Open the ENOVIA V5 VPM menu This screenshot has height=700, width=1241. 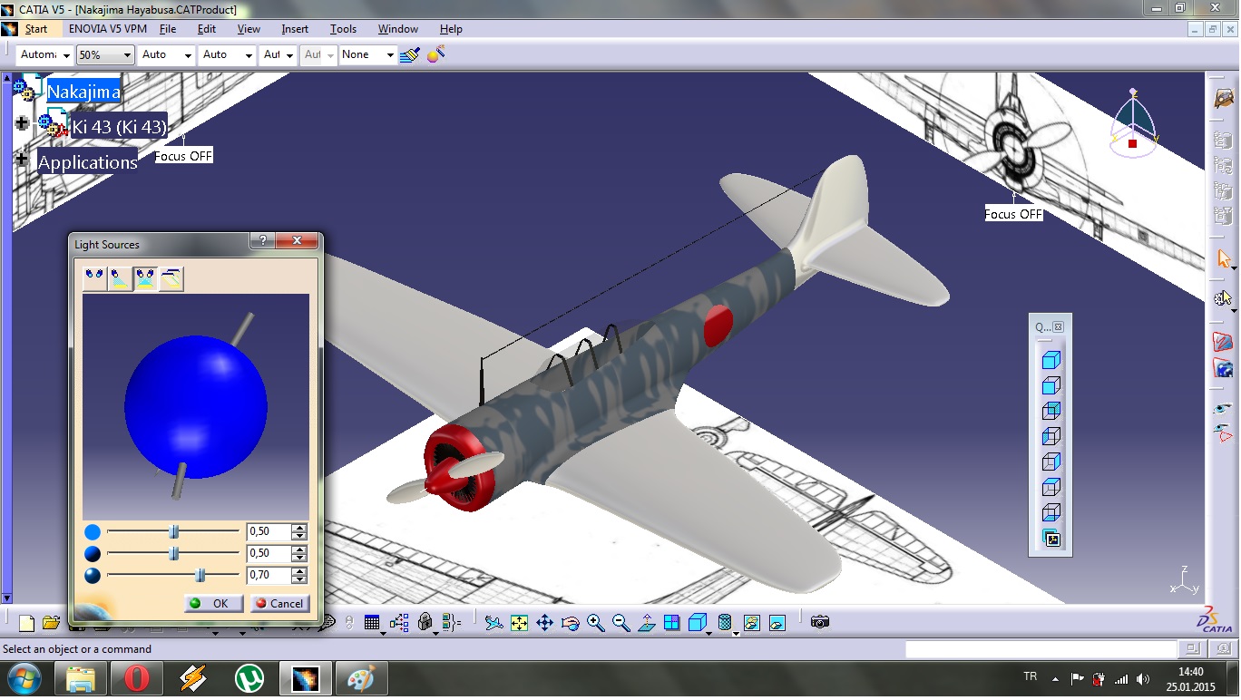(107, 29)
